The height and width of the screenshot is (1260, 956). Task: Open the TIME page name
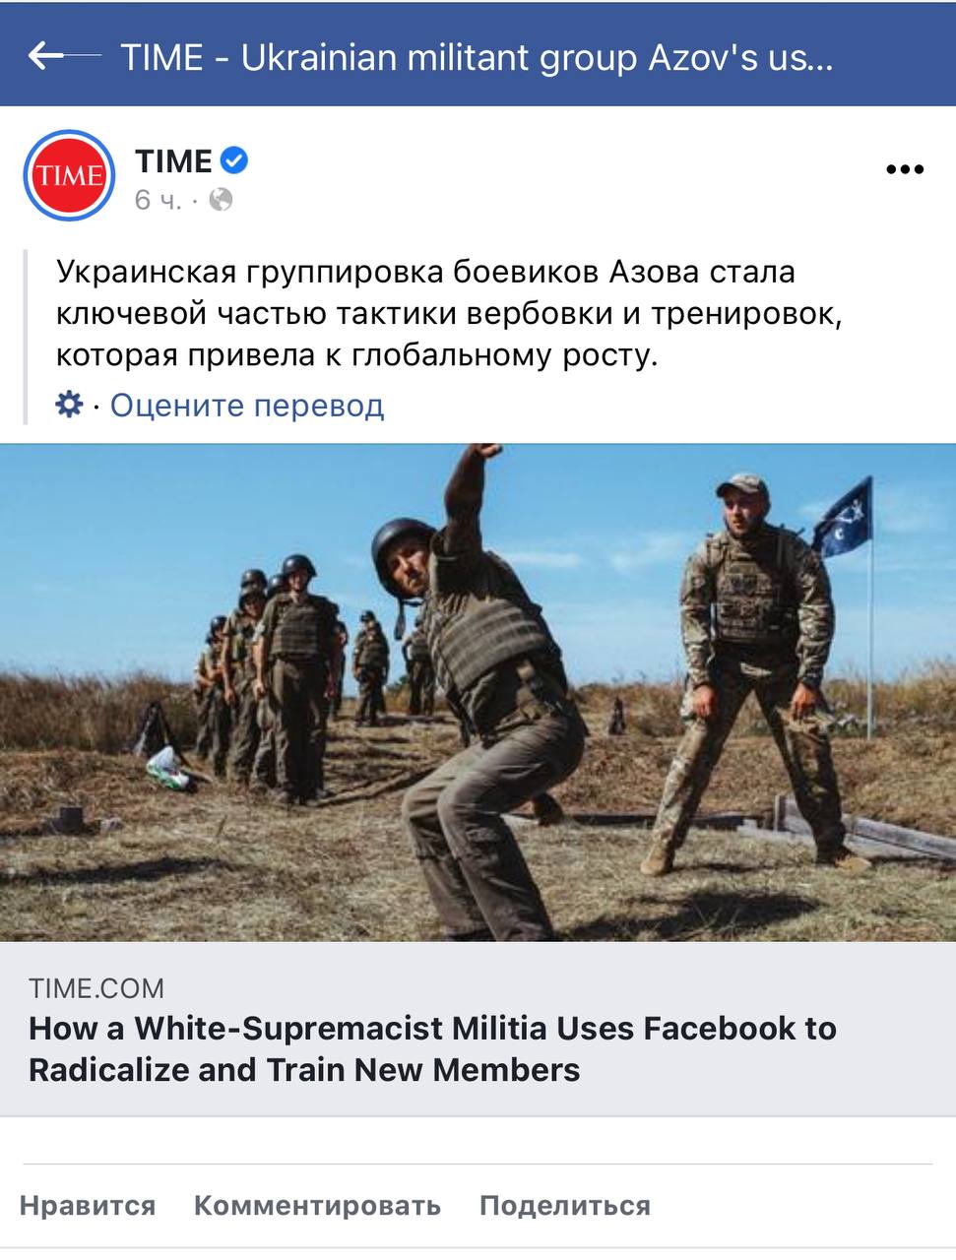point(174,160)
